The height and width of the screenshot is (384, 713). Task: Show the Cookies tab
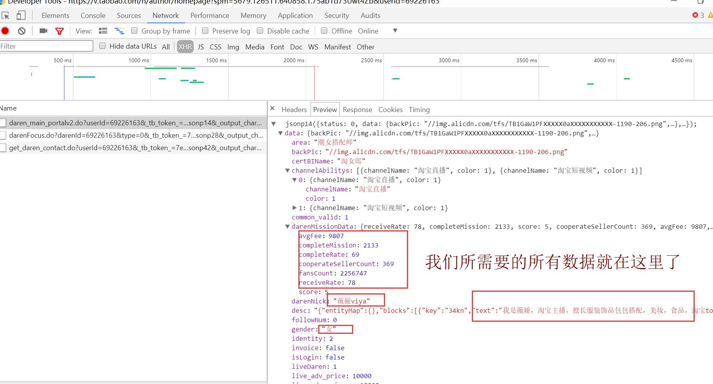pyautogui.click(x=391, y=110)
